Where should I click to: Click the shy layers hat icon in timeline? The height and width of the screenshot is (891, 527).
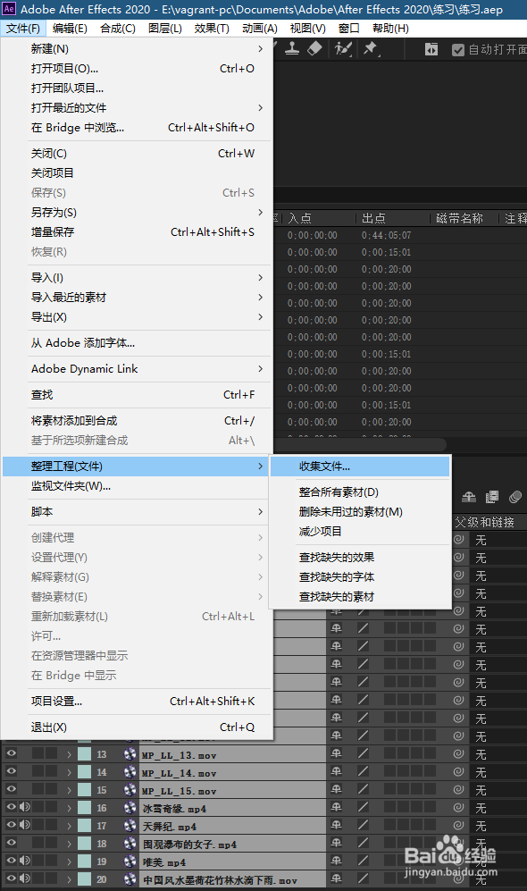click(469, 497)
